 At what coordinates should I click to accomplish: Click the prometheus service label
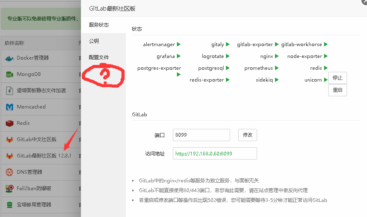point(259,68)
